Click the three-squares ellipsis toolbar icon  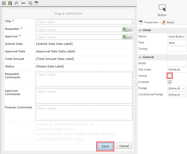pos(23,3)
